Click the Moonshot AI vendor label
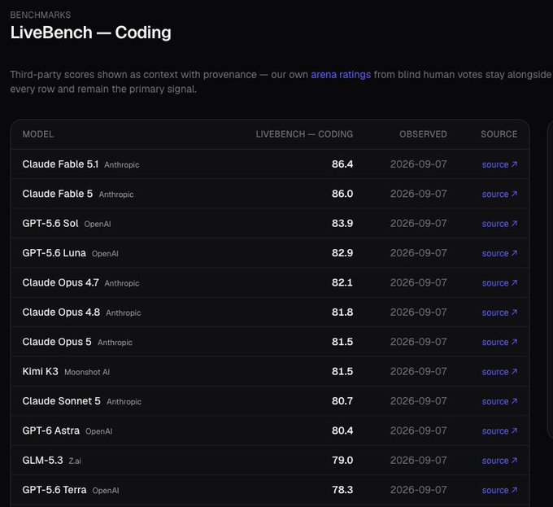The image size is (553, 507). (x=87, y=372)
